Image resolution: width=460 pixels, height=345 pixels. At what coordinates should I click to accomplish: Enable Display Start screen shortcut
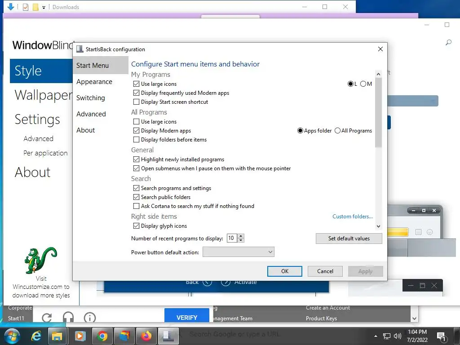pyautogui.click(x=136, y=102)
